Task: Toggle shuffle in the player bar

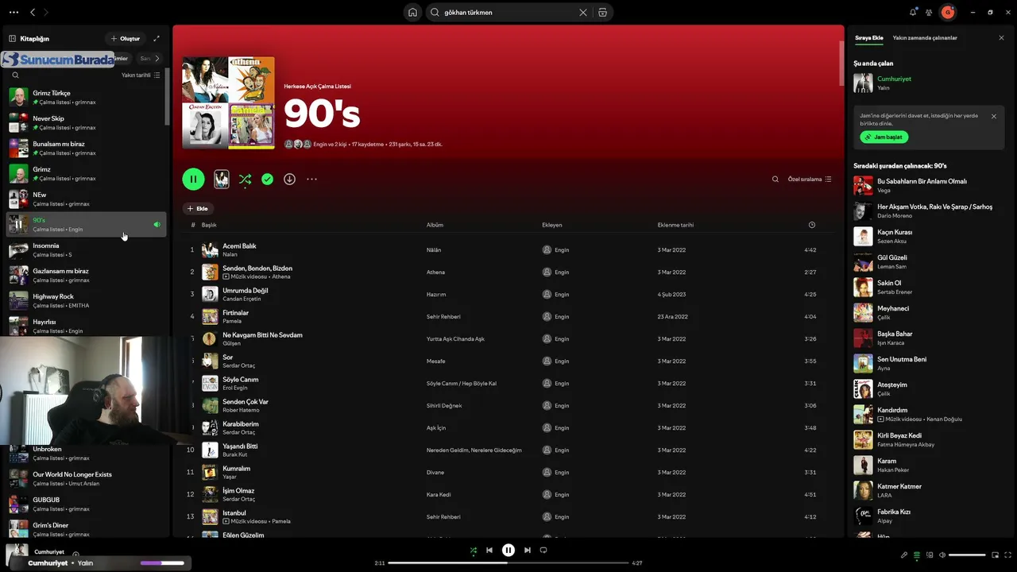Action: pyautogui.click(x=474, y=550)
